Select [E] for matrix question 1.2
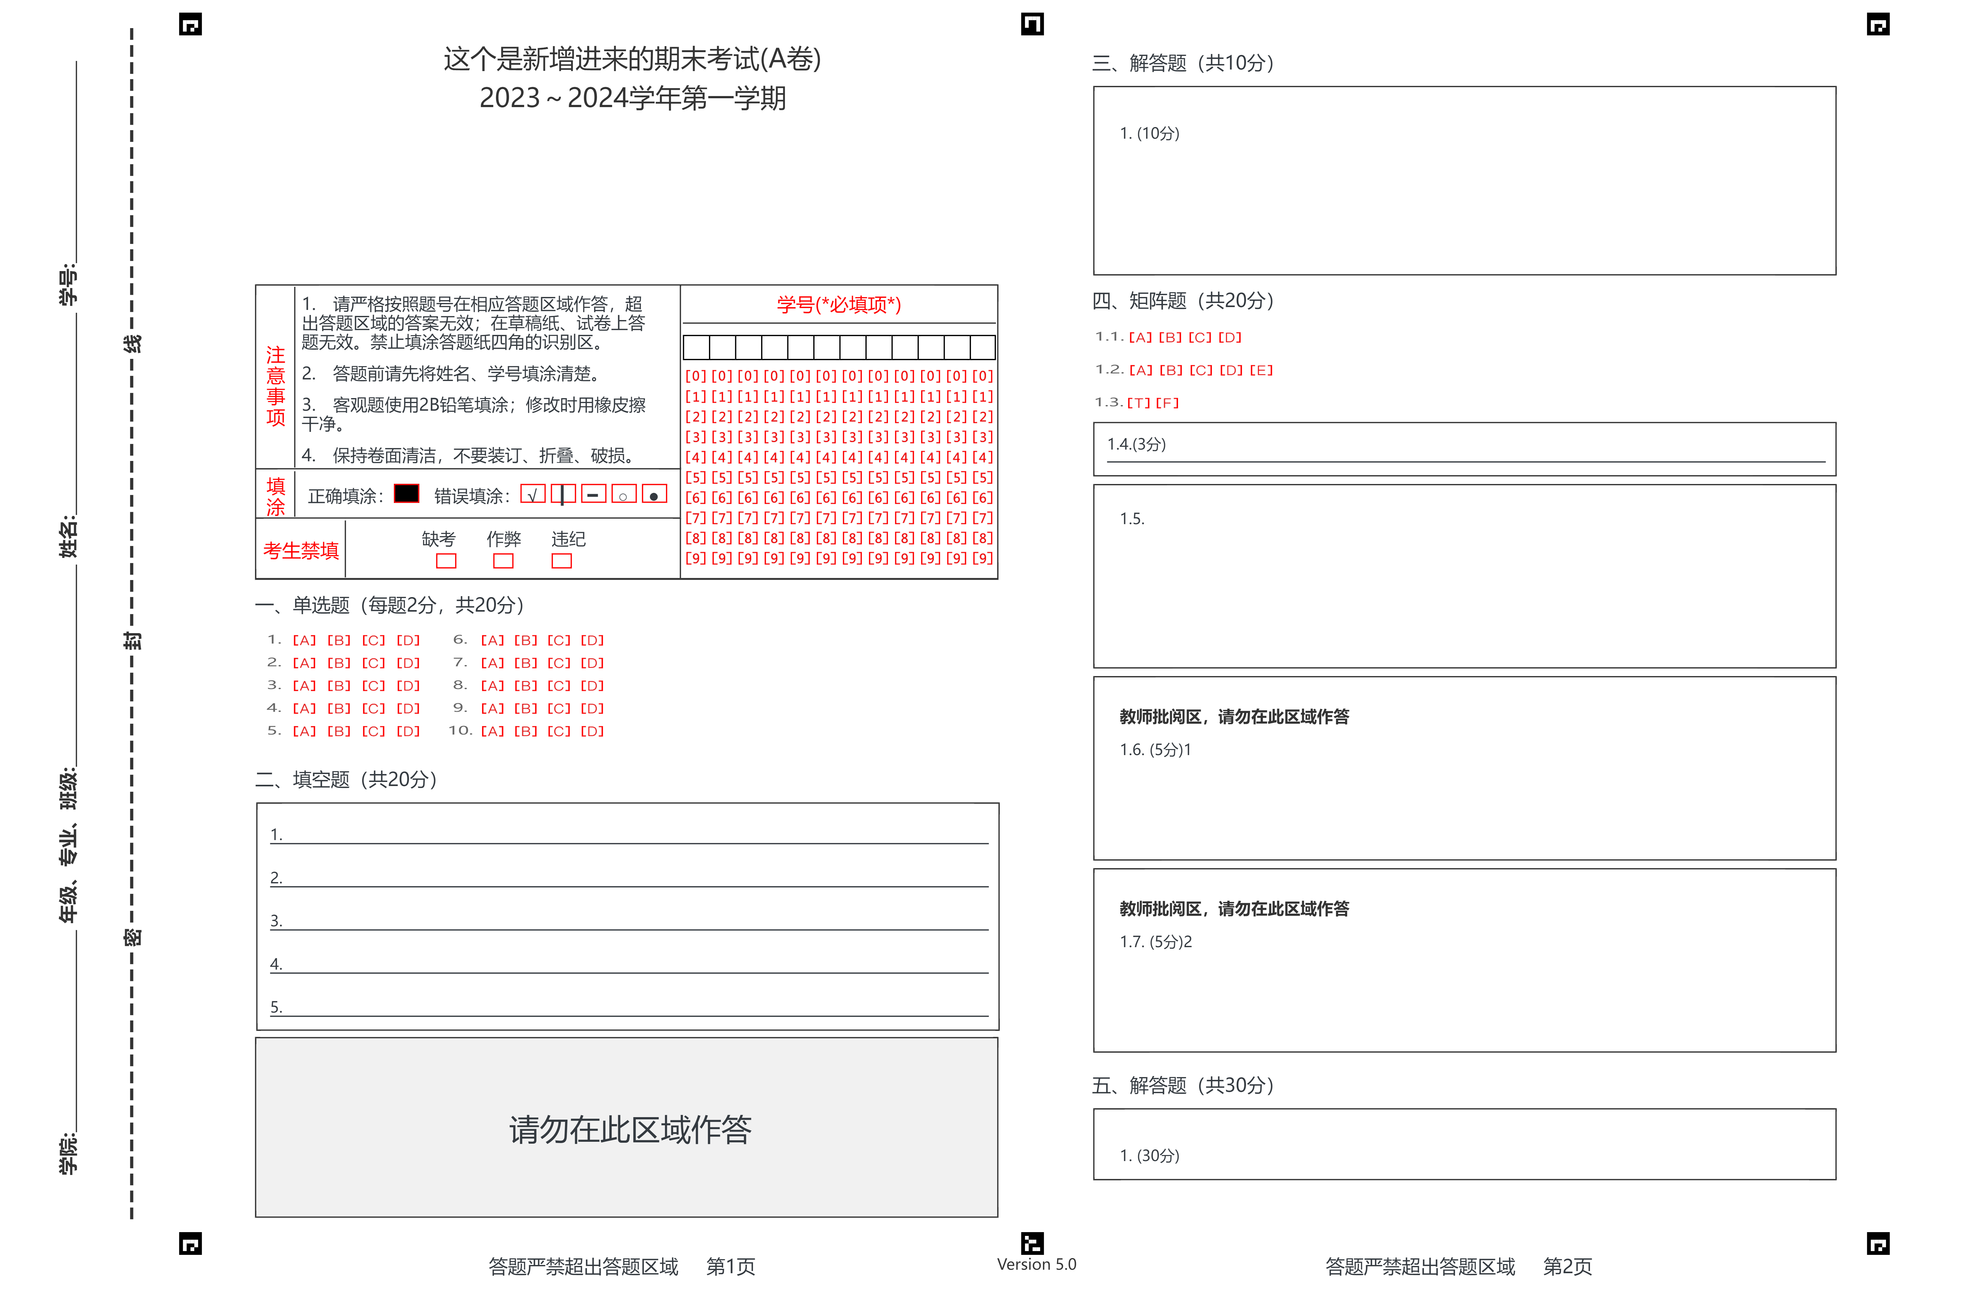The image size is (1985, 1289). (x=1261, y=370)
